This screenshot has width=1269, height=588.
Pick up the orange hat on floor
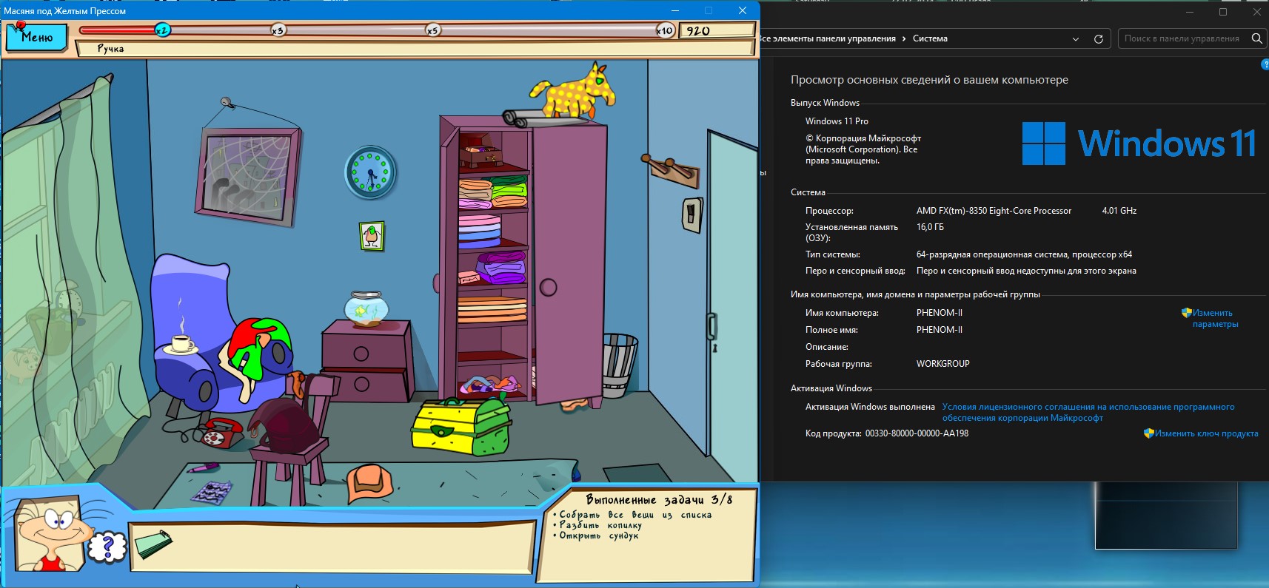point(369,481)
